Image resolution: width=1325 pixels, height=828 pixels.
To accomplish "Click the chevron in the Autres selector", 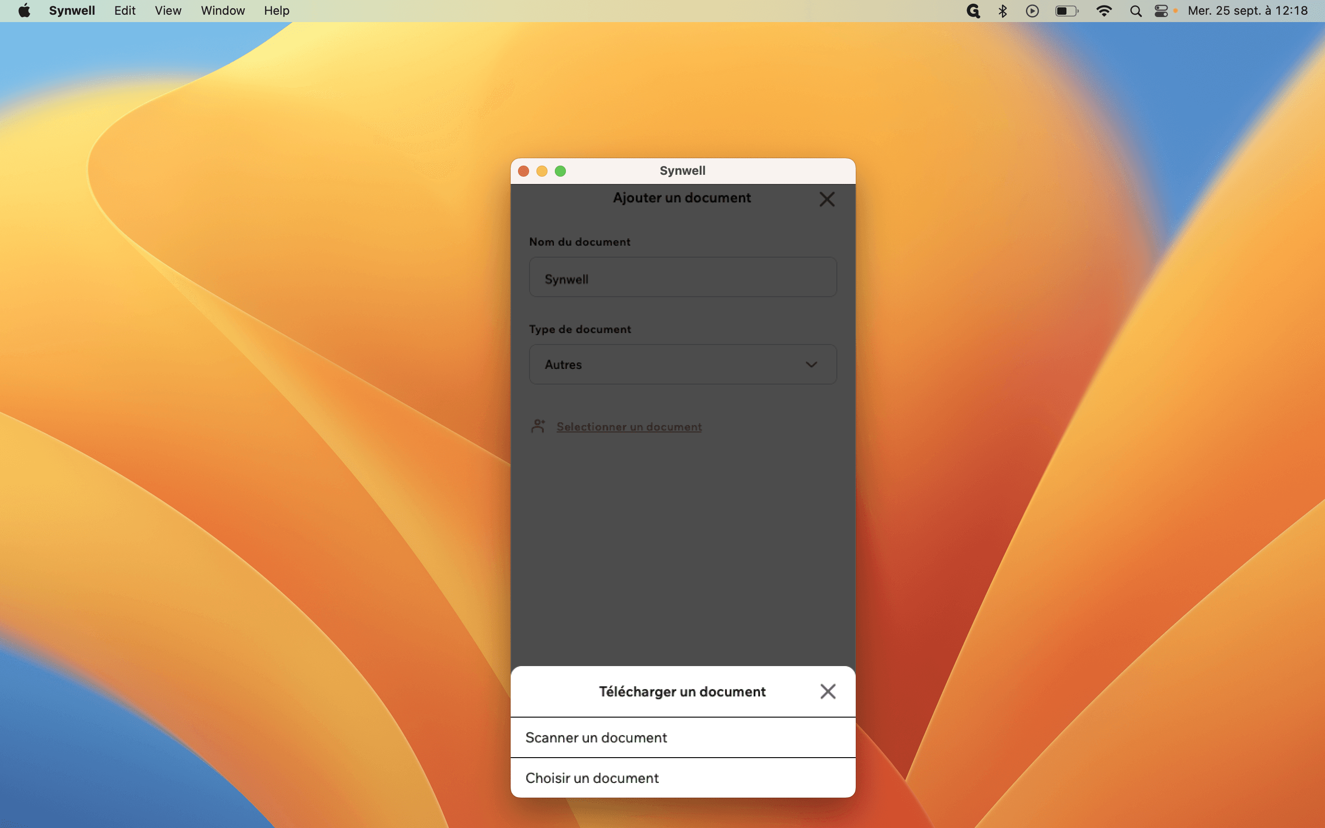I will click(812, 364).
